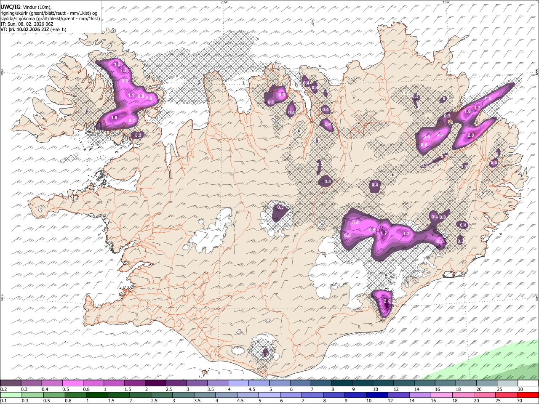Click the pale green lower swatch at 0.1
Screen dimensions: 539x404
pos(11,395)
